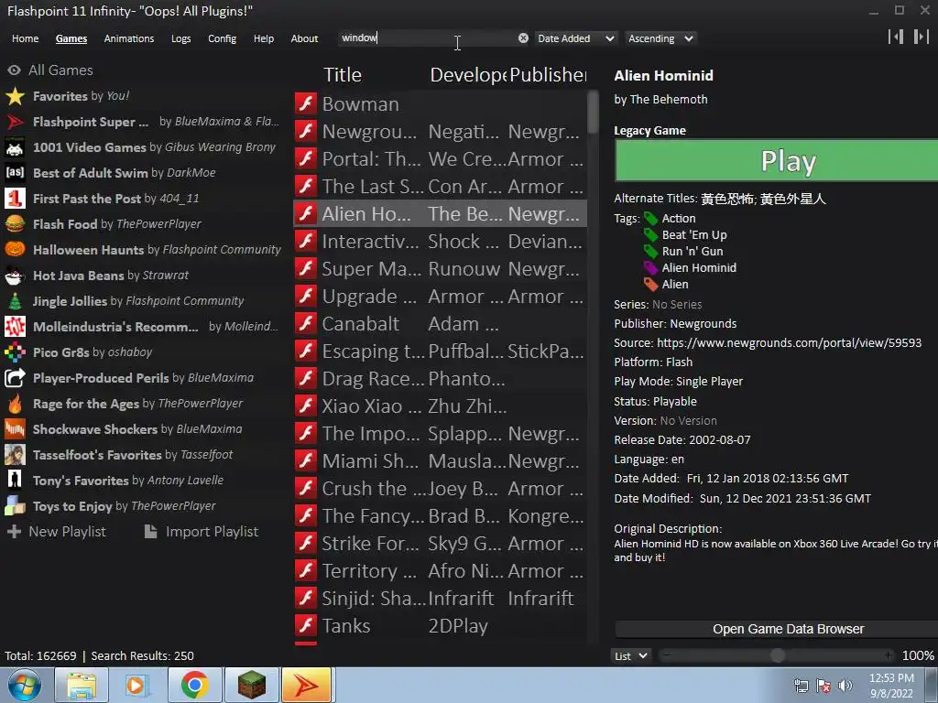Open Minecraft from the taskbar

pos(251,685)
